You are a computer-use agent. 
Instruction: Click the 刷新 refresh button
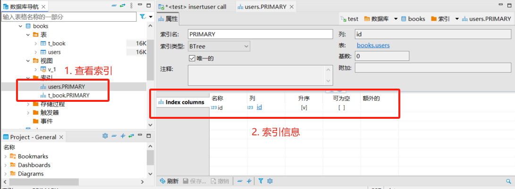coord(169,181)
